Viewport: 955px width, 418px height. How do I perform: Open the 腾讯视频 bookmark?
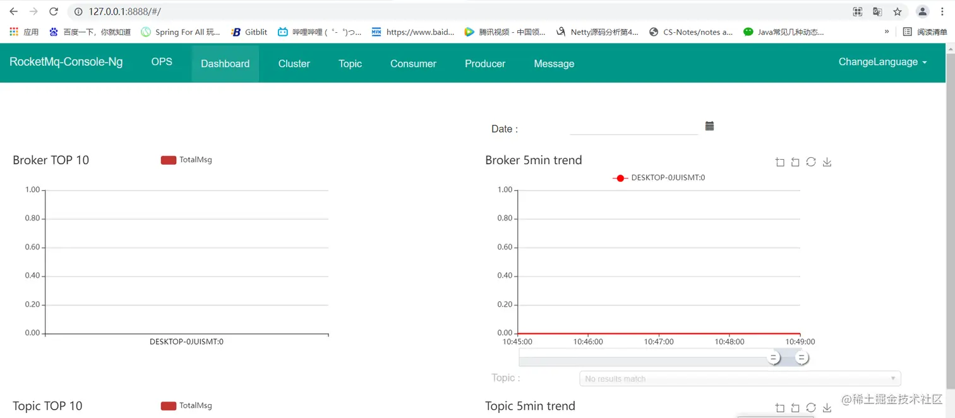[x=505, y=32]
